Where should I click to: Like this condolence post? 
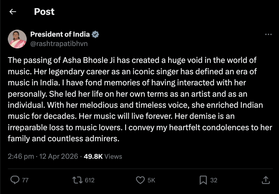(141, 180)
